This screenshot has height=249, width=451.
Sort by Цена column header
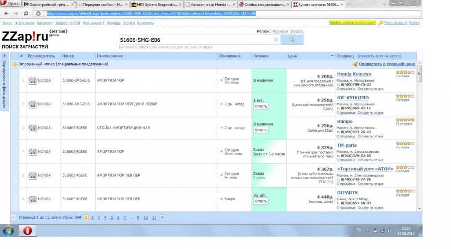pos(311,56)
